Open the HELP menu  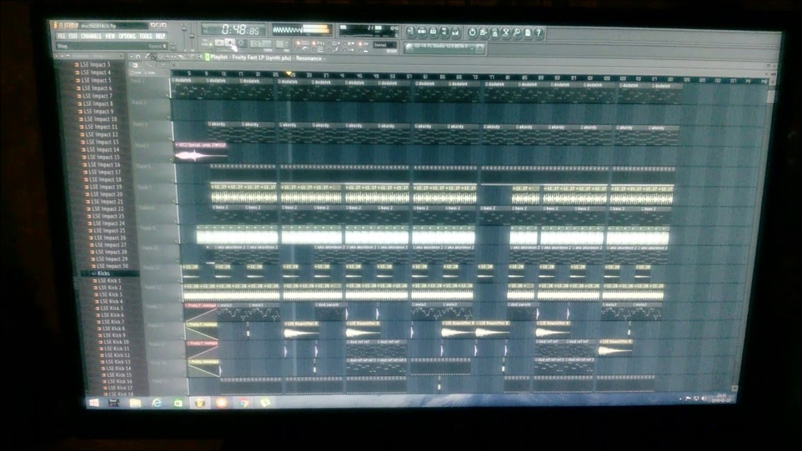(160, 36)
